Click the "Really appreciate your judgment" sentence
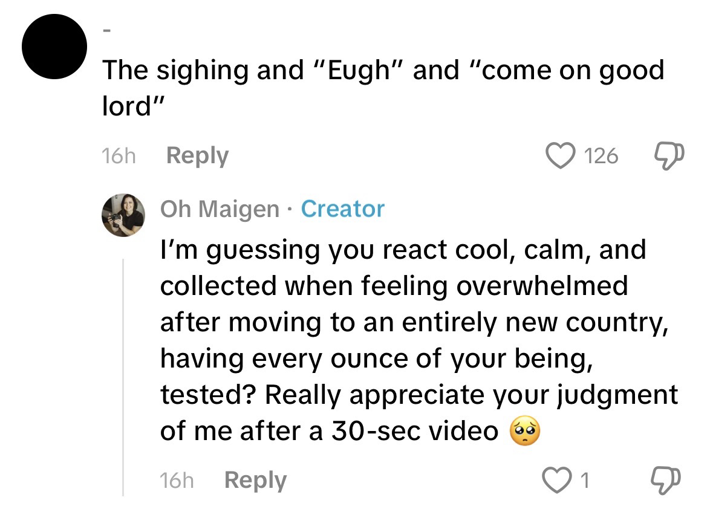The height and width of the screenshot is (509, 713). (x=470, y=395)
